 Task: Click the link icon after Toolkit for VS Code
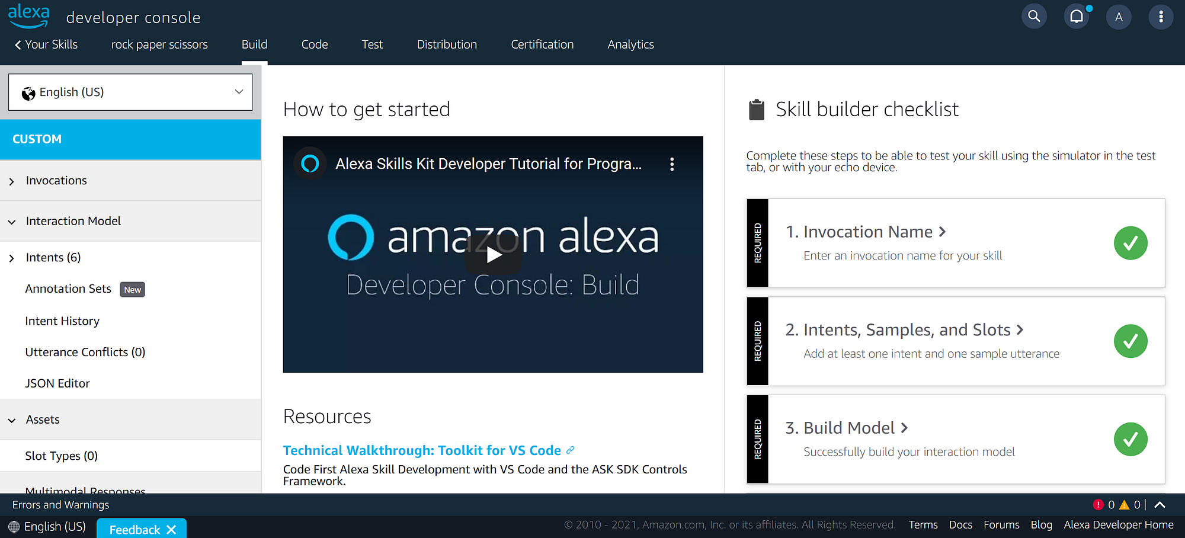(570, 450)
